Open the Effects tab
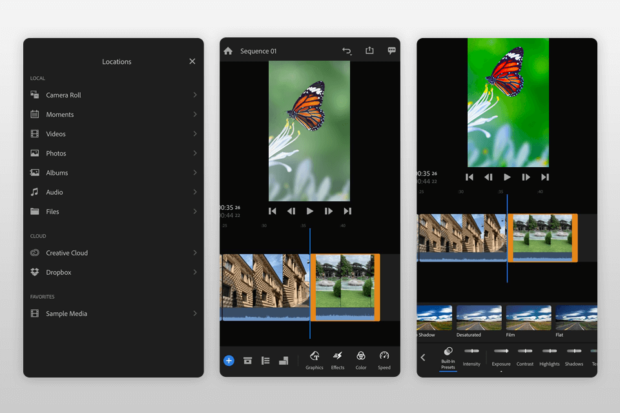The height and width of the screenshot is (413, 620). (338, 361)
